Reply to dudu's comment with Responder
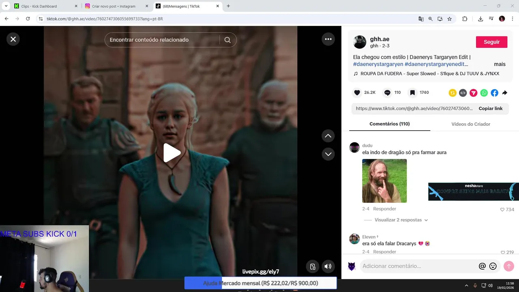 coord(384,209)
